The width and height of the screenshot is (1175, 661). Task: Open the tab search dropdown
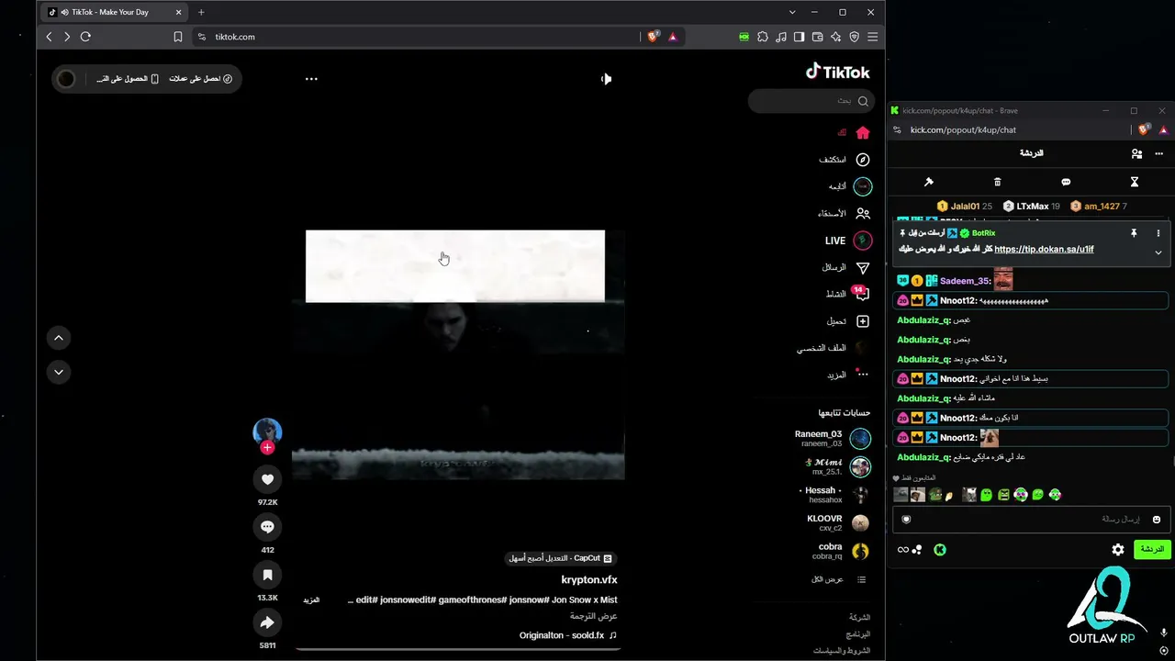(x=792, y=12)
